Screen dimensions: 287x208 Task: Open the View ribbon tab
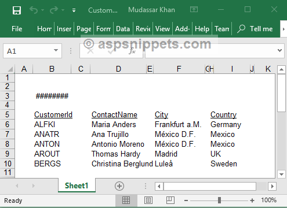pyautogui.click(x=162, y=29)
